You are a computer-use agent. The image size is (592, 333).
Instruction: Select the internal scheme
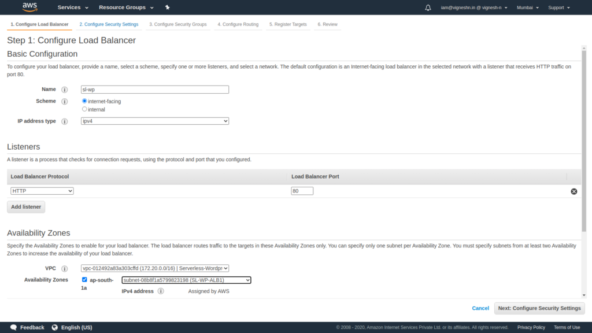tap(84, 109)
